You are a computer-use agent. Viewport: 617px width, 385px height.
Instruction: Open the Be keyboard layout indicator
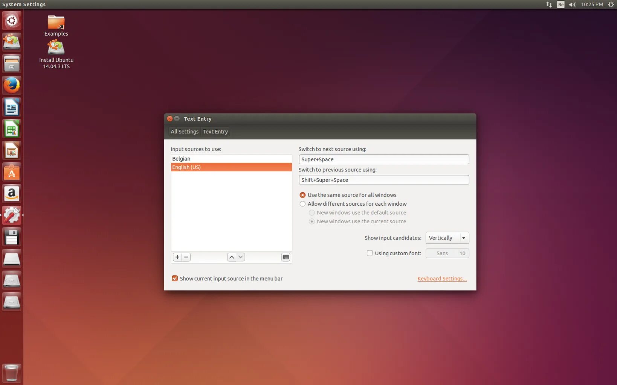coord(561,5)
